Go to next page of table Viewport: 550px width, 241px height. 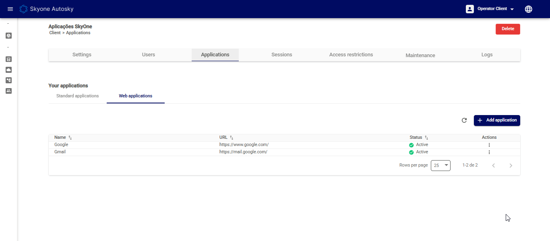tap(511, 165)
